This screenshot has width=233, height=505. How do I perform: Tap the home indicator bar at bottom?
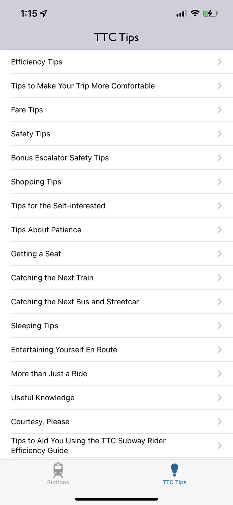pos(116,499)
